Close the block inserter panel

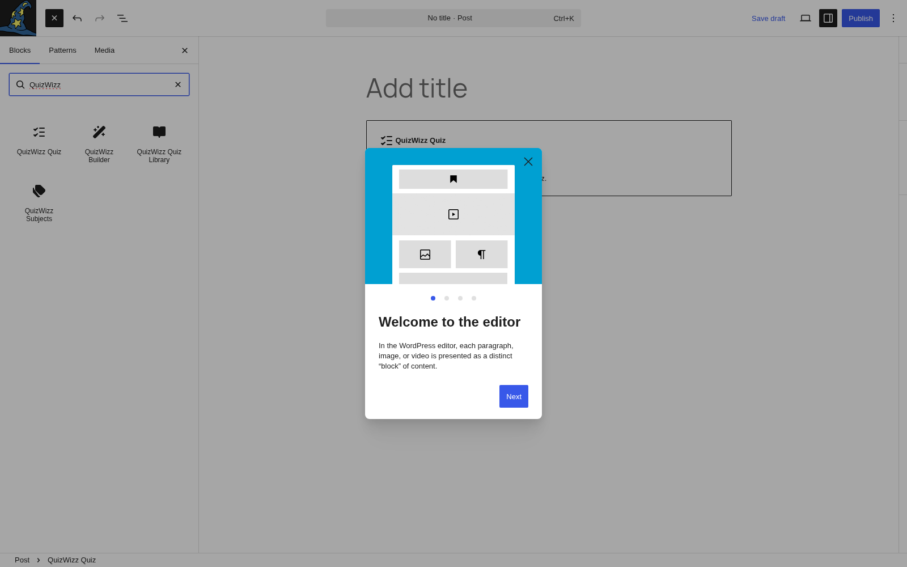point(185,50)
